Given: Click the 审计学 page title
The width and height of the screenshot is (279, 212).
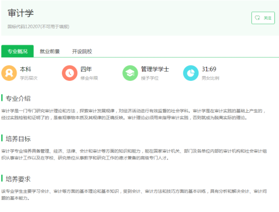Looking at the screenshot, I should click(x=20, y=13).
